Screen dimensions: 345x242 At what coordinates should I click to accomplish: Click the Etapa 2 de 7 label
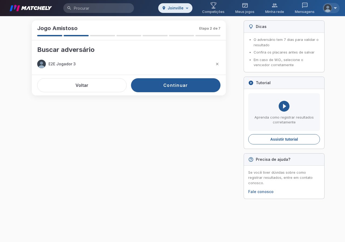click(210, 28)
